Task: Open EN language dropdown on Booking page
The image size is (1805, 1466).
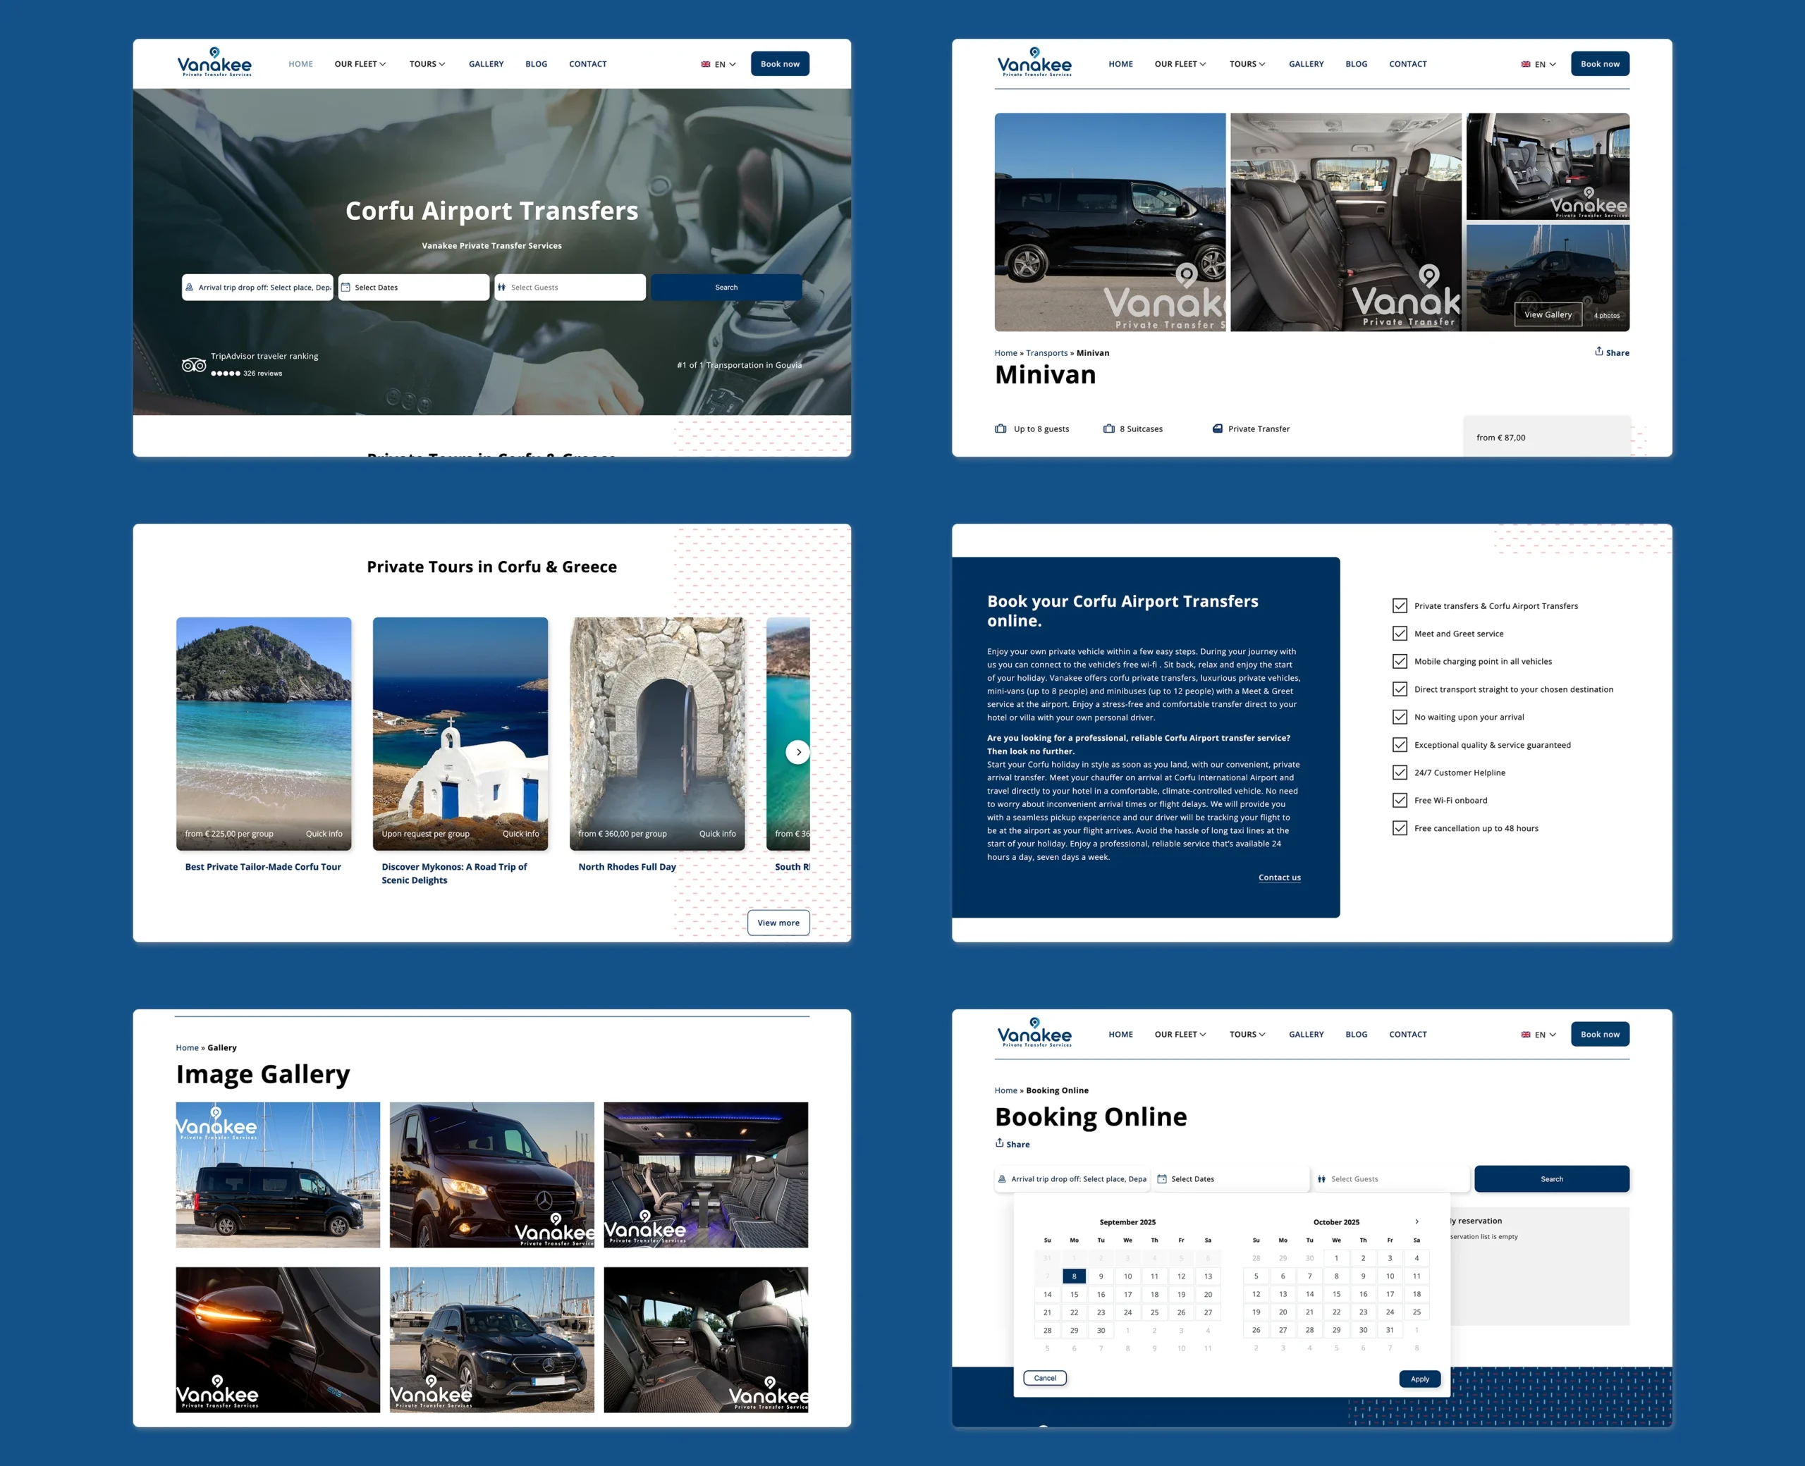Action: tap(1538, 1035)
